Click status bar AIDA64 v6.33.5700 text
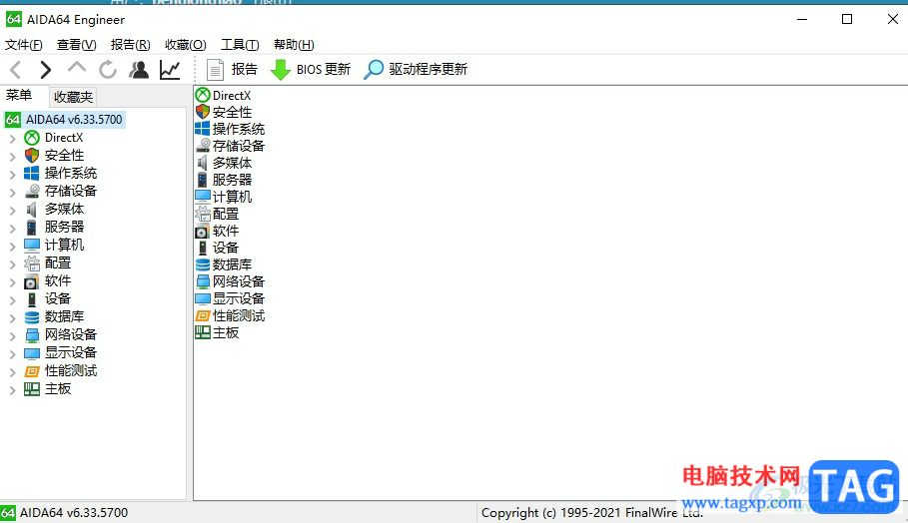Image resolution: width=908 pixels, height=523 pixels. [74, 513]
